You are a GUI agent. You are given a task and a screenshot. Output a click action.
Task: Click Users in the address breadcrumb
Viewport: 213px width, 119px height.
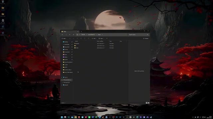[99, 35]
